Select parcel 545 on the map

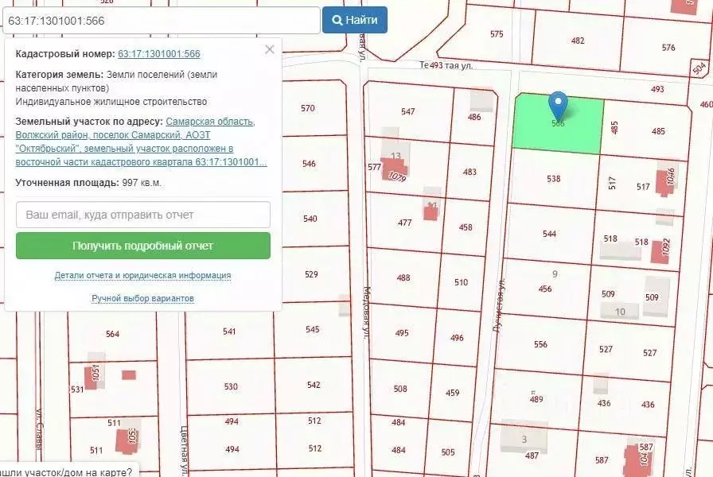click(x=313, y=329)
